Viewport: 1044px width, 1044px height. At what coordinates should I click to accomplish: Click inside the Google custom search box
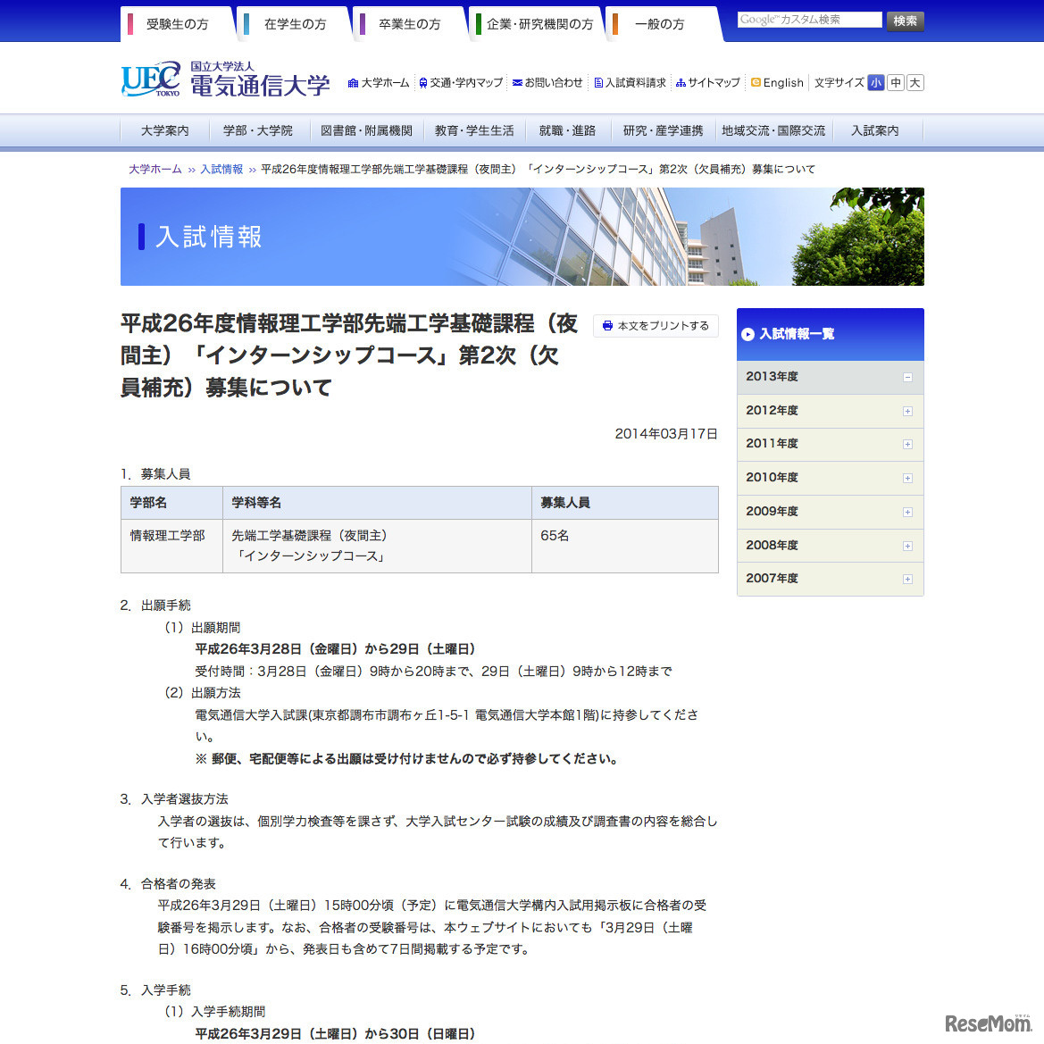pos(806,19)
